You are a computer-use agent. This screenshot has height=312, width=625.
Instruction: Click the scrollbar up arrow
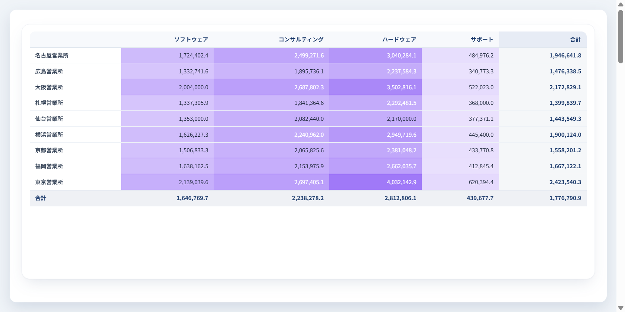[x=621, y=4]
